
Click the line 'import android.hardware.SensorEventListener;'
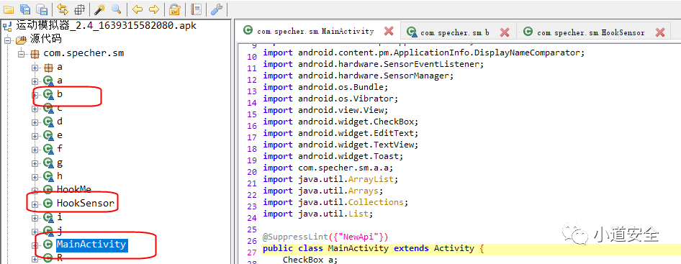(374, 64)
